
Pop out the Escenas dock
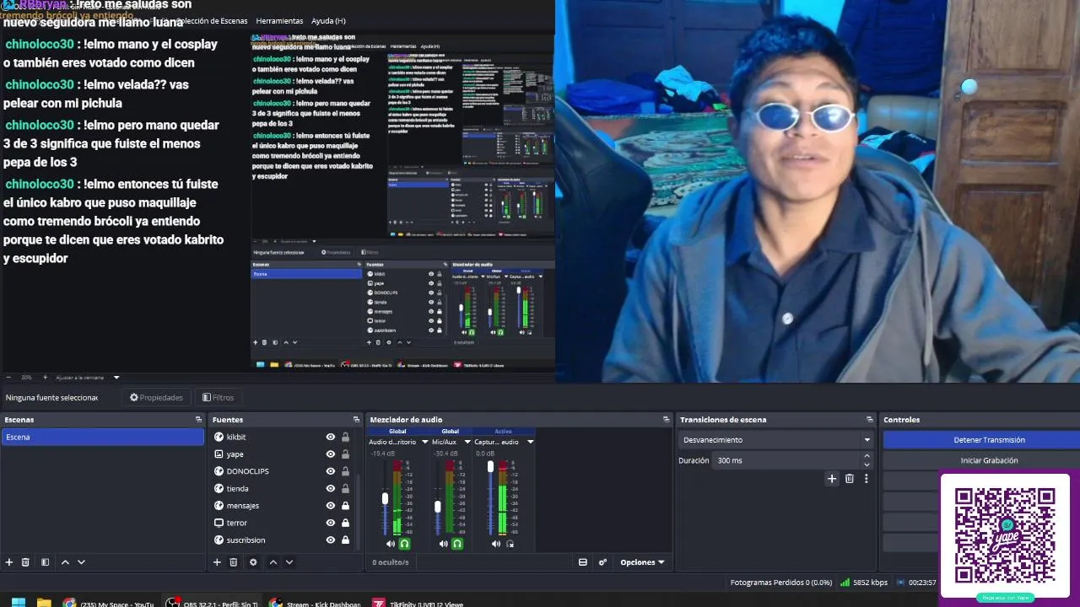click(x=198, y=420)
